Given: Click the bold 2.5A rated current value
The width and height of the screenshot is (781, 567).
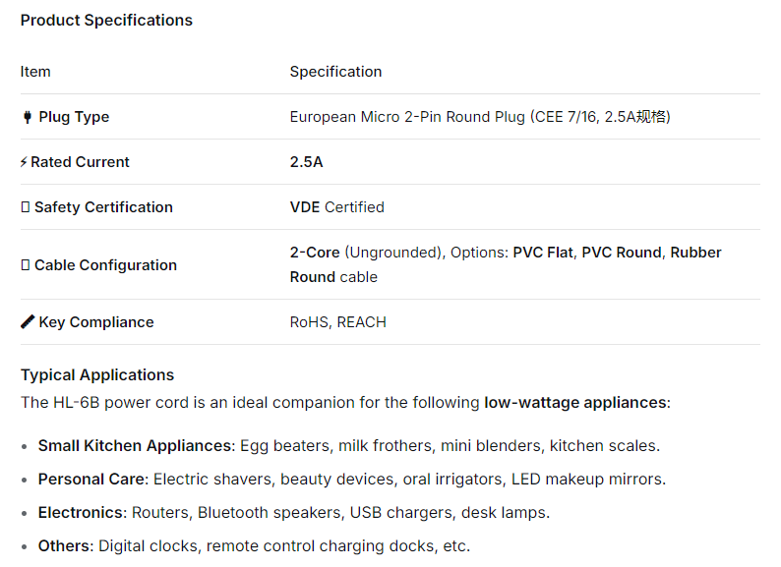Looking at the screenshot, I should (306, 162).
